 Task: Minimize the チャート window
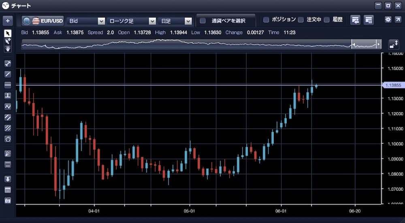(x=378, y=5)
